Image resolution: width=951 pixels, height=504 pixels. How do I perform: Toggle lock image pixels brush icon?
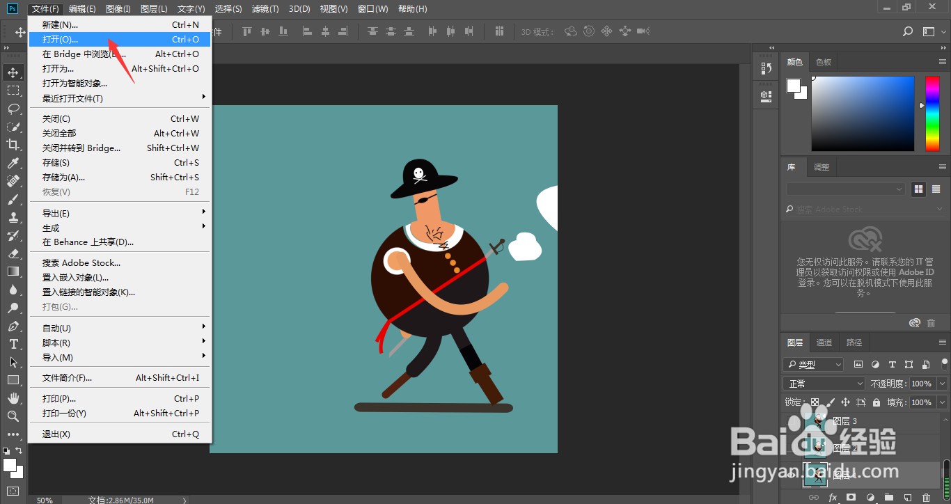[x=830, y=402]
